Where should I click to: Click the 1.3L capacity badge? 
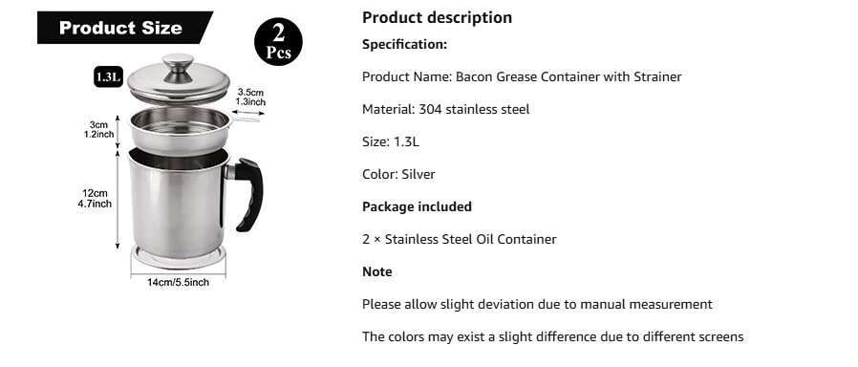(x=108, y=77)
